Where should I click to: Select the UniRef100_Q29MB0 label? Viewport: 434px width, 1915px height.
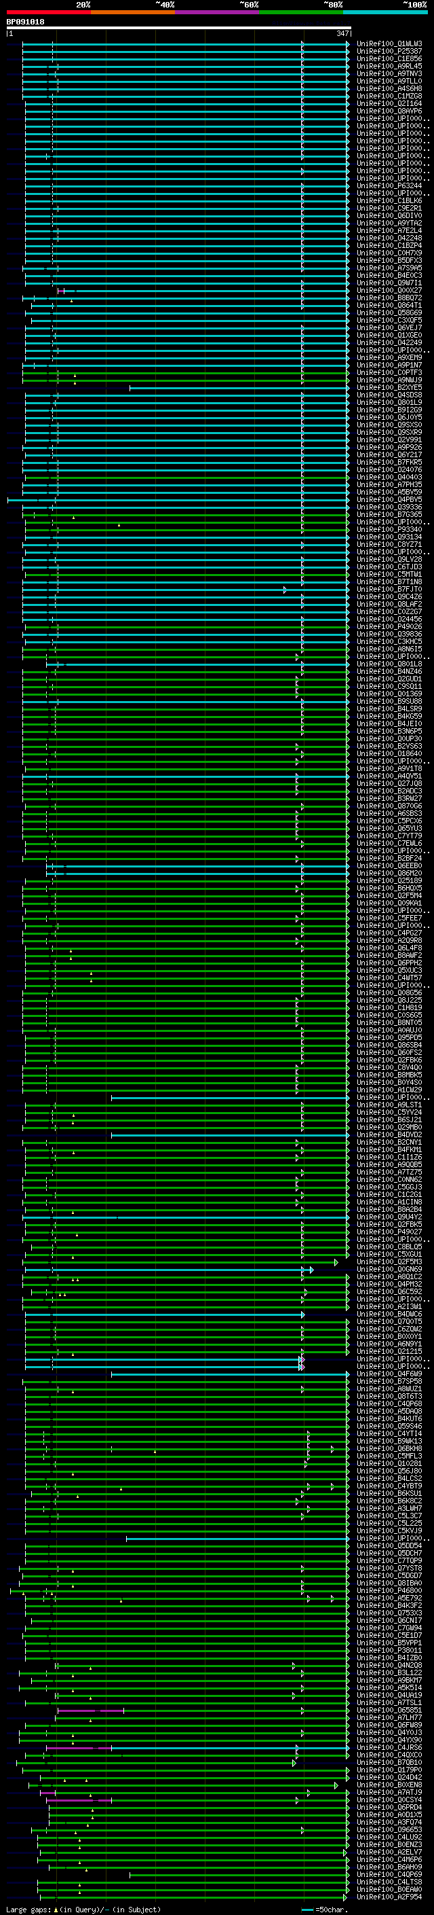(x=389, y=1127)
